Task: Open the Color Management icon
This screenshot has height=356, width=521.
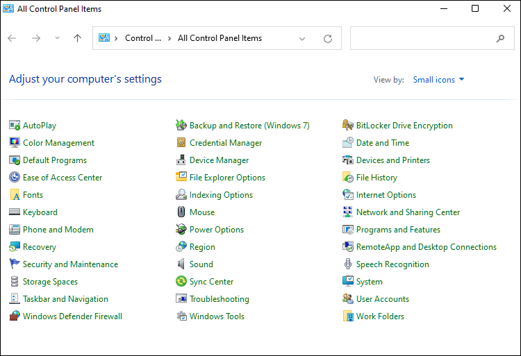Action: [x=15, y=143]
